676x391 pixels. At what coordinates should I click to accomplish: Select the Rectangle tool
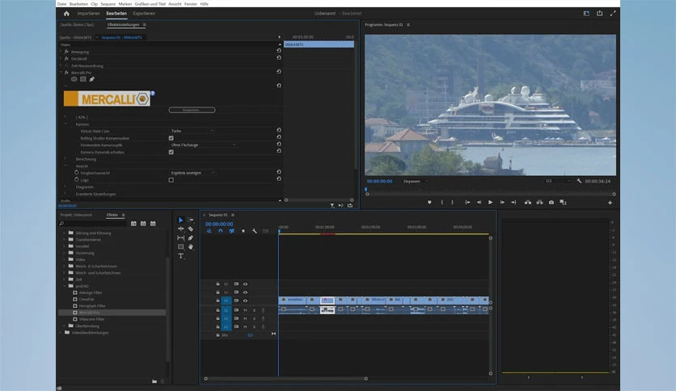180,246
